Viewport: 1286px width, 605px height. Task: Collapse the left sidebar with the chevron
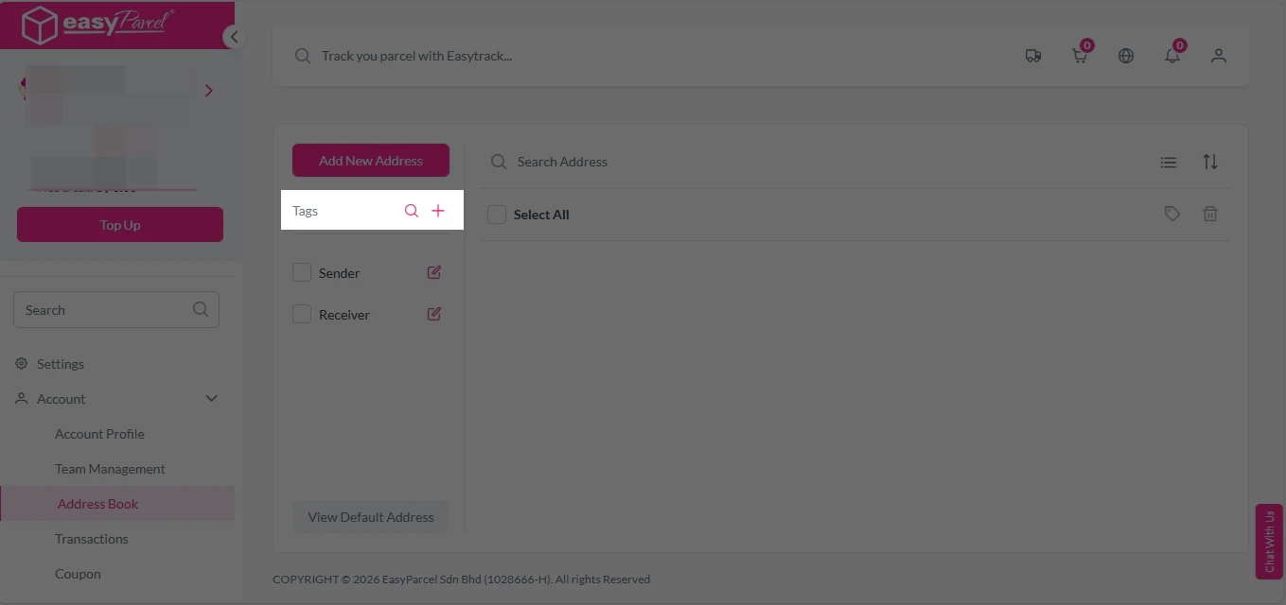[233, 36]
